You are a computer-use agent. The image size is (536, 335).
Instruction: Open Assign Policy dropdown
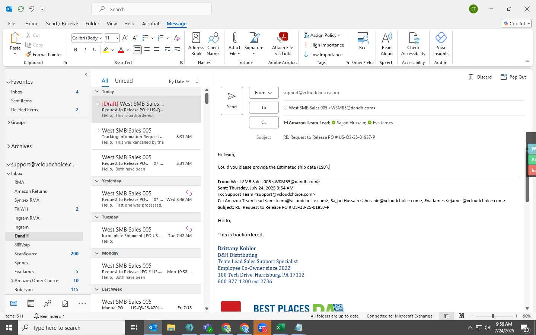(322, 35)
